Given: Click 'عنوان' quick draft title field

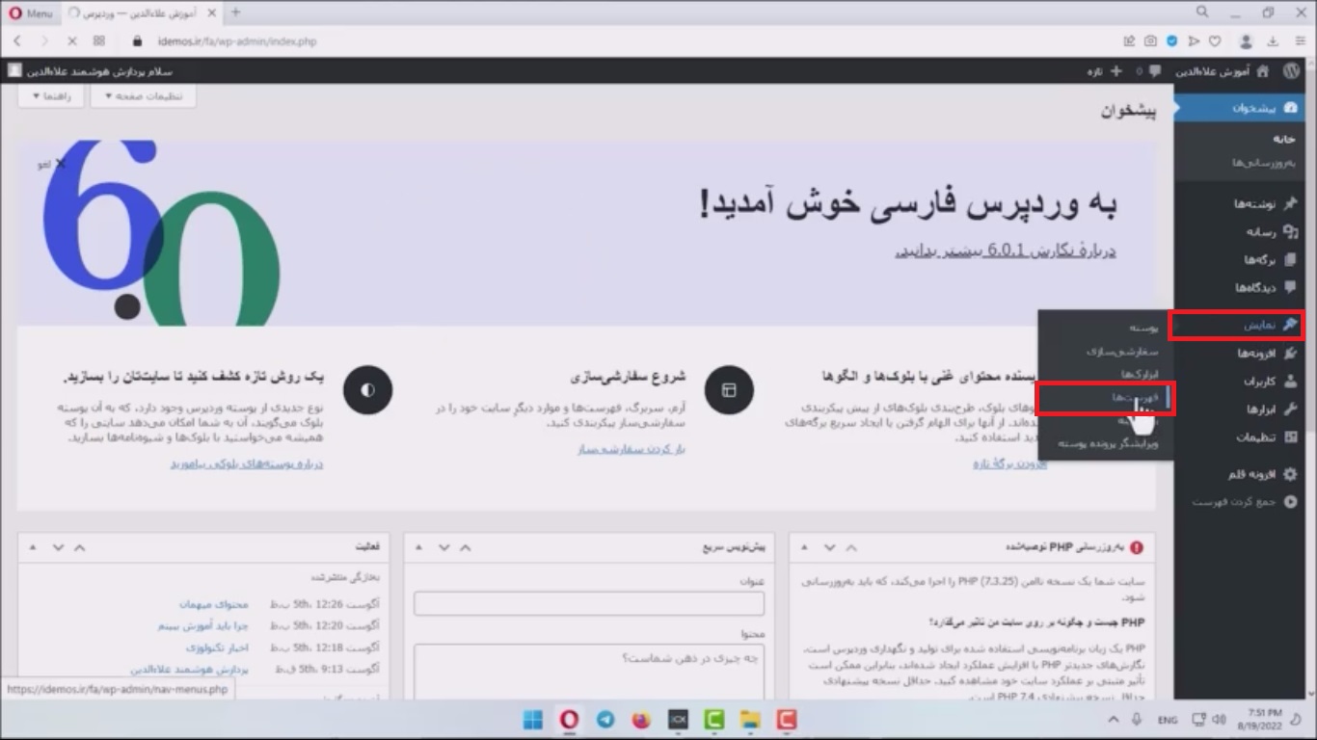Looking at the screenshot, I should [589, 604].
